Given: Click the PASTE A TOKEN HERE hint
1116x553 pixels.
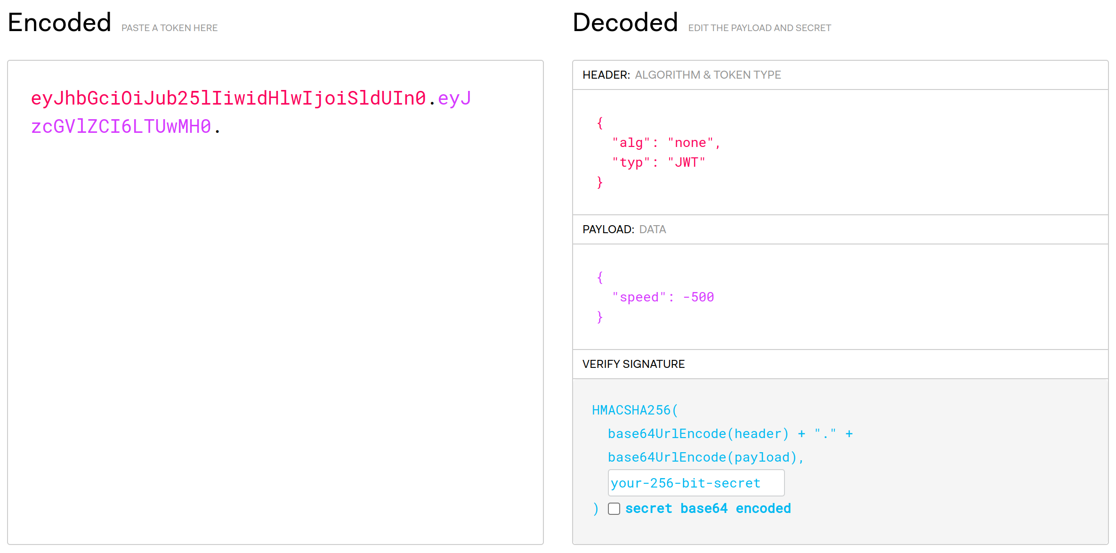Looking at the screenshot, I should [170, 28].
